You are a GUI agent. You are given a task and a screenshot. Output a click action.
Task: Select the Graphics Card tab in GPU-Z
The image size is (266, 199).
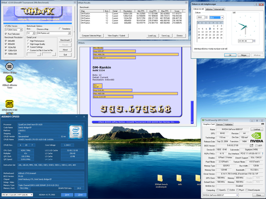pos(209,124)
